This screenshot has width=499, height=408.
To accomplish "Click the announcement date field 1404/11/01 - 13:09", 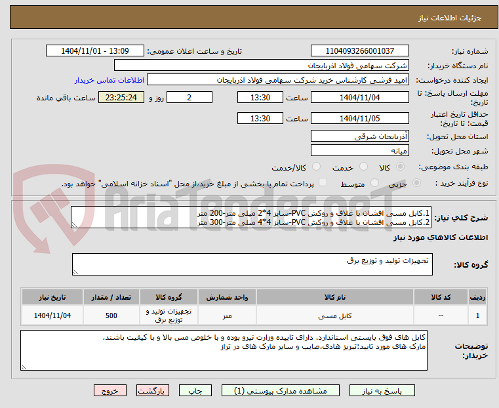I will coord(95,51).
